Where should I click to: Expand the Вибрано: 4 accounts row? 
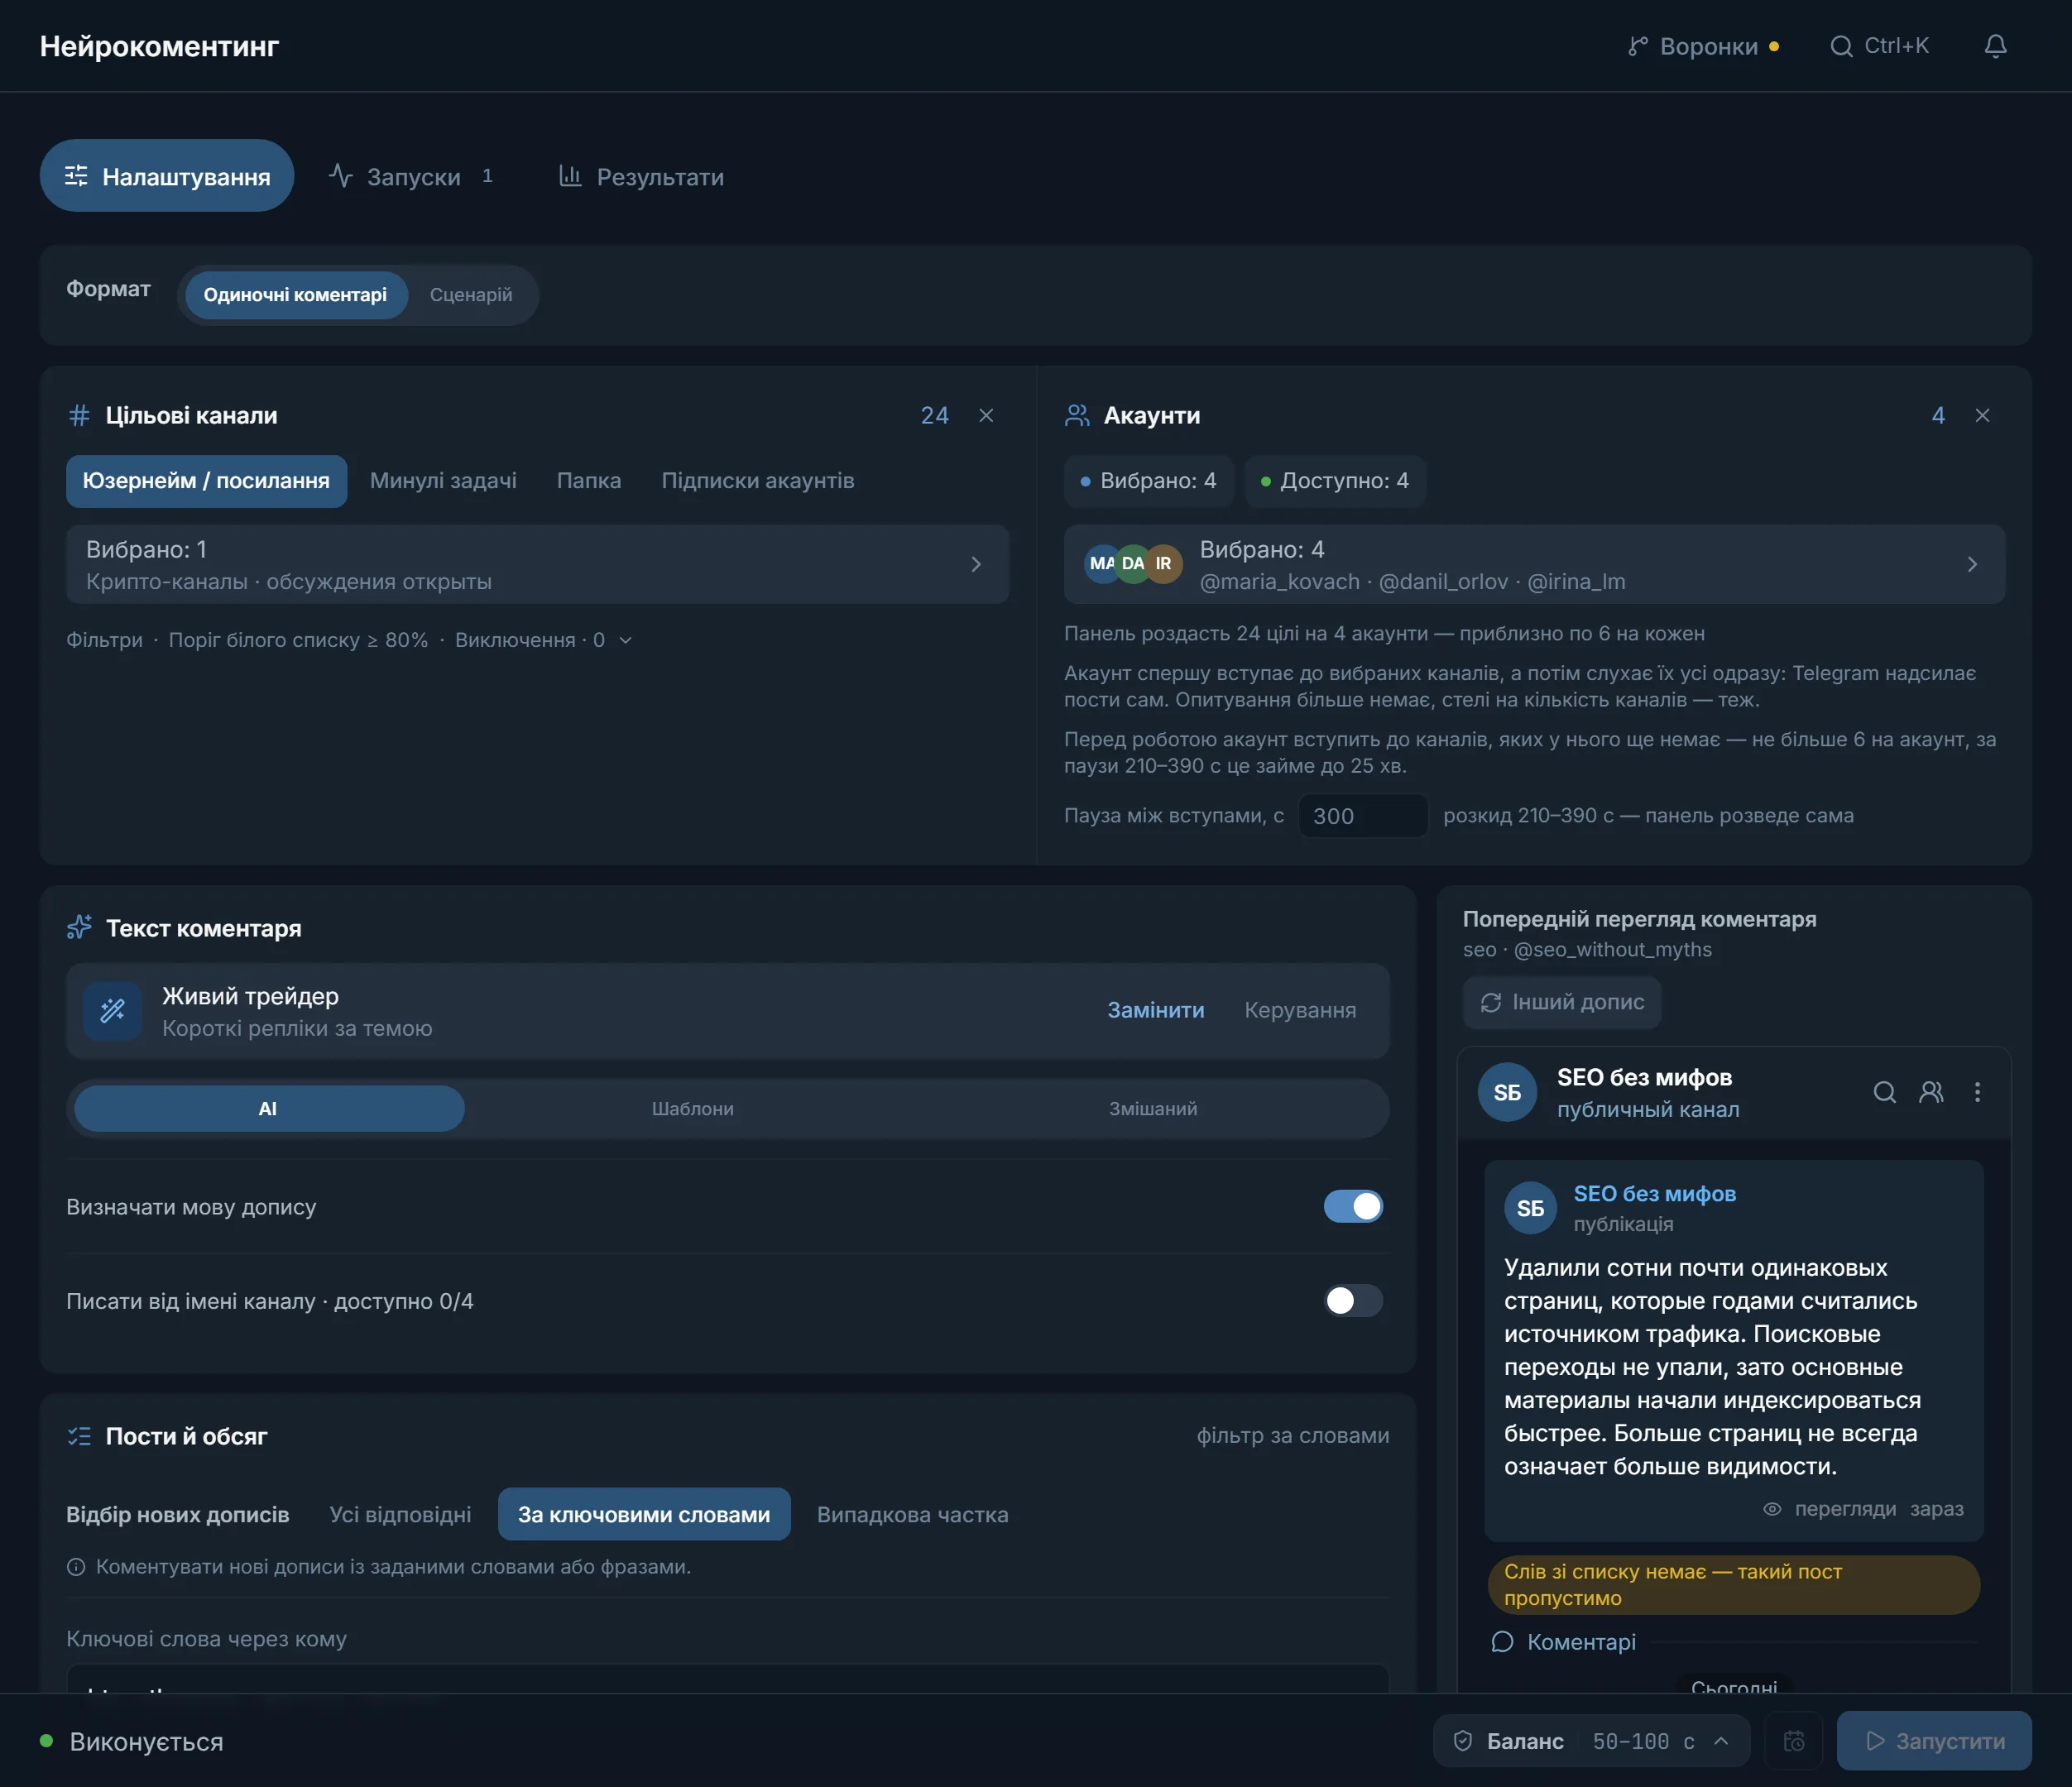click(x=1534, y=564)
